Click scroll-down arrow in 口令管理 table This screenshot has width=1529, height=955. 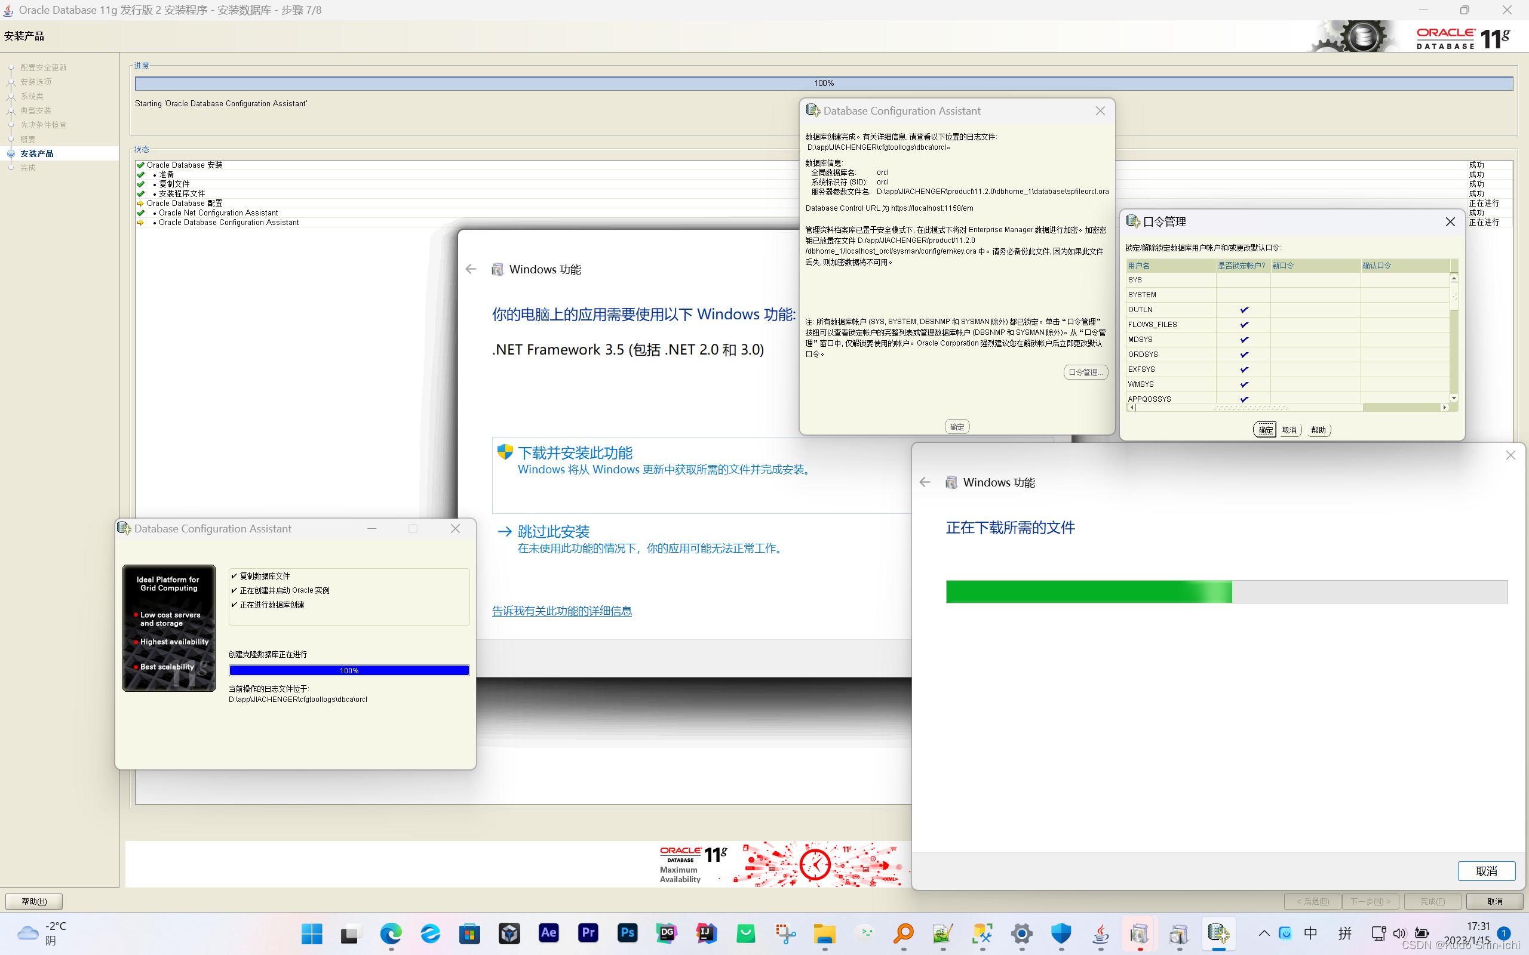coord(1454,398)
